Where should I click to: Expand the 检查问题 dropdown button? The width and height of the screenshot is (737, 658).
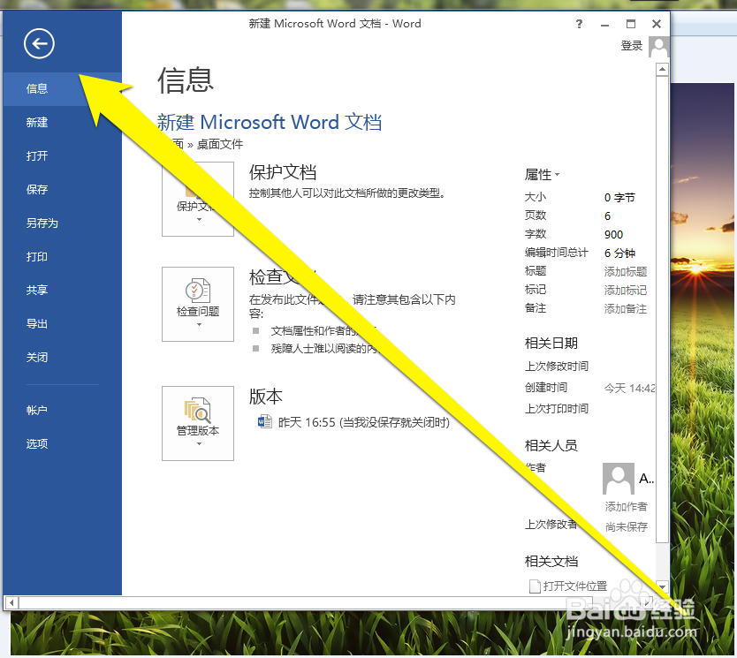click(198, 305)
